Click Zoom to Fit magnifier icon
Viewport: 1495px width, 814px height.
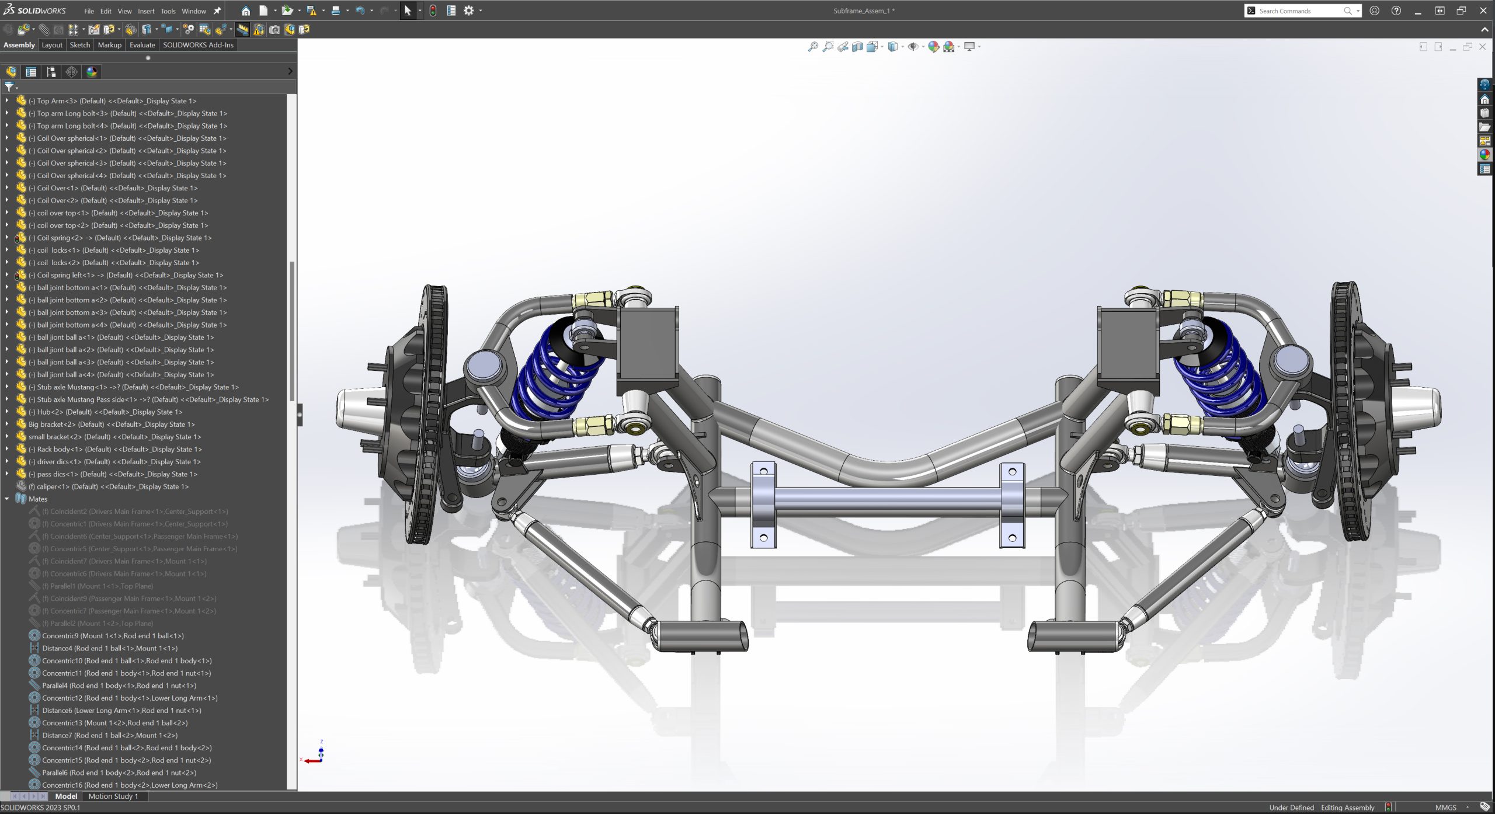[813, 47]
